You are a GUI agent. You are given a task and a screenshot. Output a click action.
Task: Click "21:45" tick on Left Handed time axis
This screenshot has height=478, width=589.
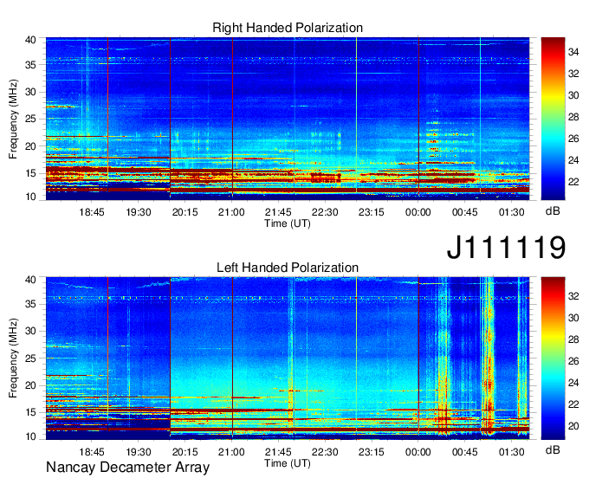pos(278,452)
